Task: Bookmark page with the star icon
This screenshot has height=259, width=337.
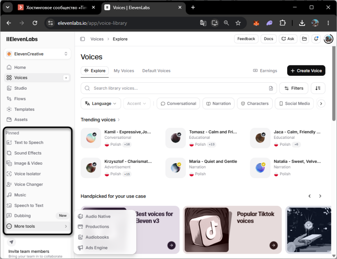Action: pos(238,23)
